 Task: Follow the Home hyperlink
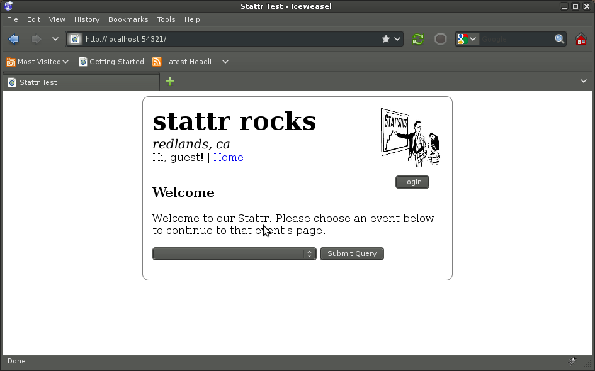228,157
